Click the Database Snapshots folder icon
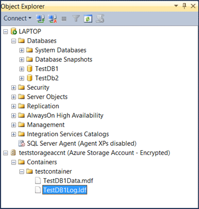The height and width of the screenshot is (209, 199). pyautogui.click(x=29, y=59)
